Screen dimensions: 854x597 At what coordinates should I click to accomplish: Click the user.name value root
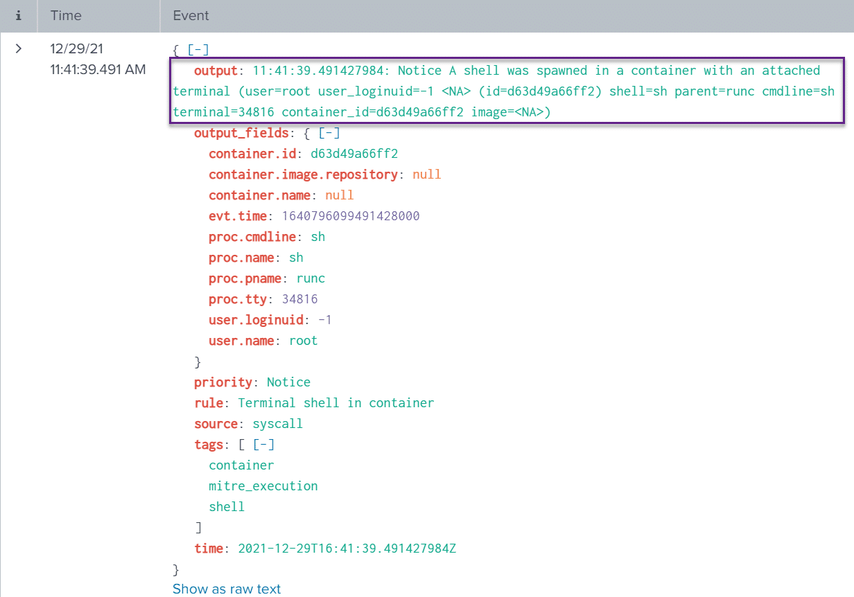pyautogui.click(x=303, y=340)
